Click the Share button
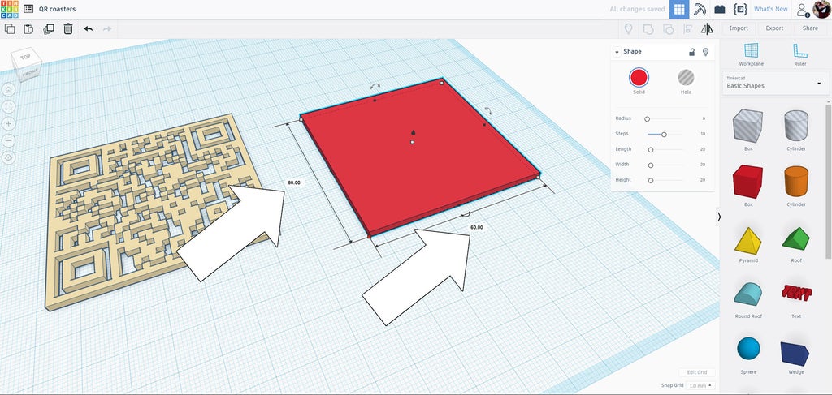 click(810, 28)
